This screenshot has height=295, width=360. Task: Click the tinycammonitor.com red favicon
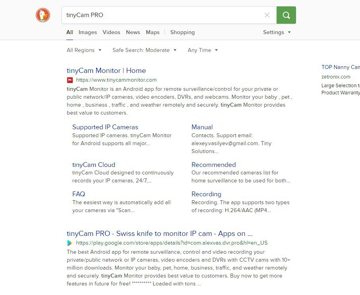pos(70,80)
